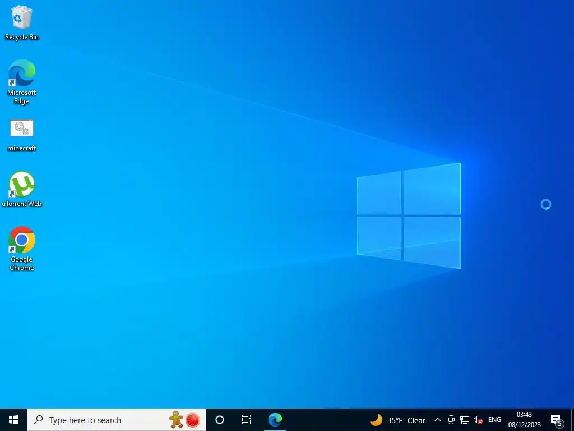Click the Recycle Bin label text

22,37
